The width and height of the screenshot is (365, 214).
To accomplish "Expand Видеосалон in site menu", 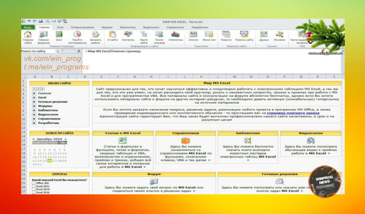I will click(34, 115).
